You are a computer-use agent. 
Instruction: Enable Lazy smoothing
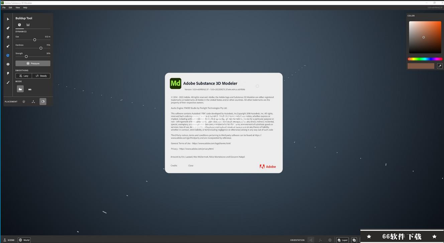pyautogui.click(x=24, y=76)
